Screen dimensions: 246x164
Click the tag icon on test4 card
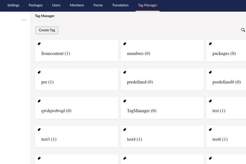(x=125, y=130)
